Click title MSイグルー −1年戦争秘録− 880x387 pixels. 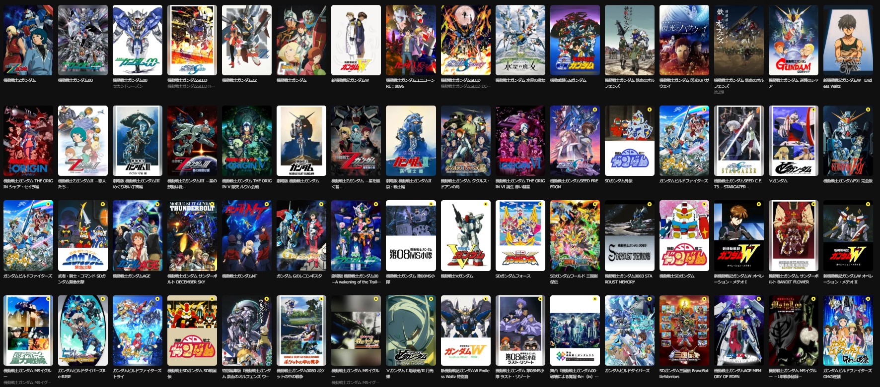pyautogui.click(x=793, y=374)
